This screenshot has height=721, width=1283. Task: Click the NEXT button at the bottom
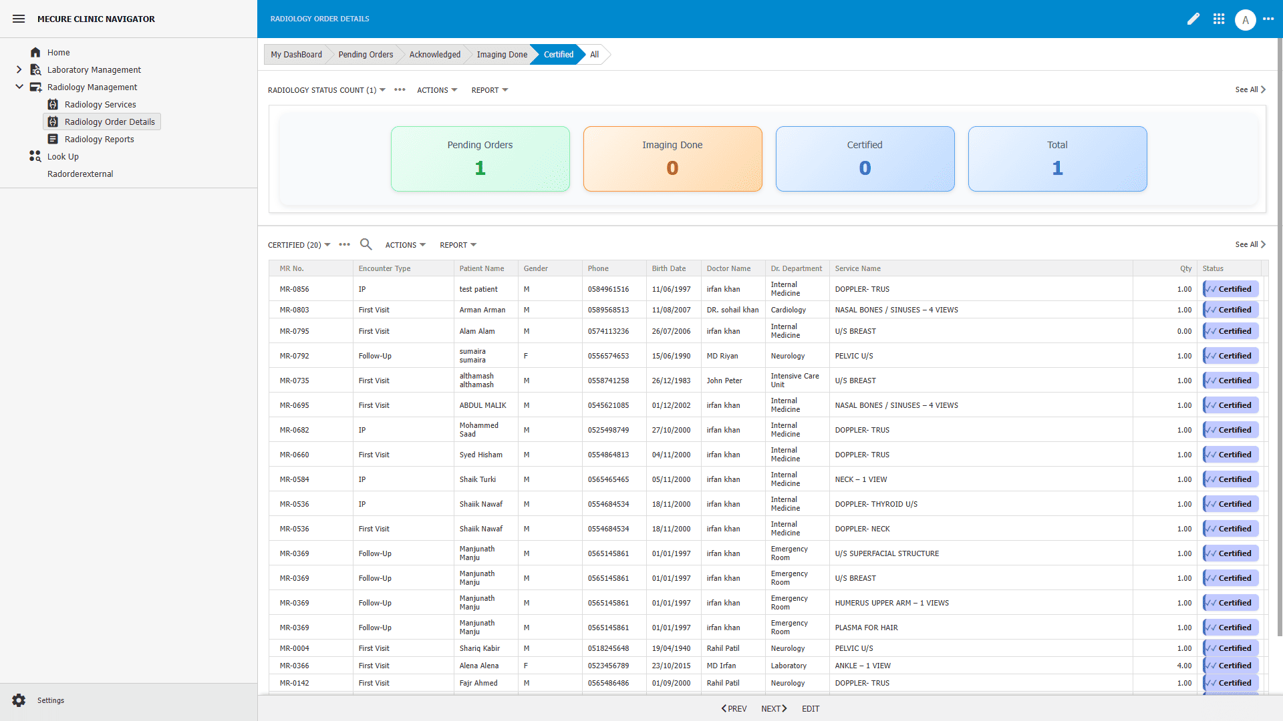point(773,708)
